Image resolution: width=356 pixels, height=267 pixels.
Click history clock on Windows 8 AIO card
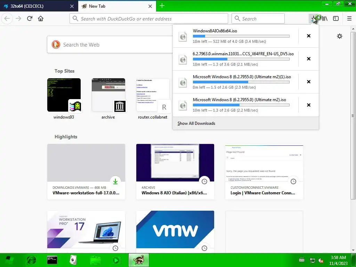[204, 181]
